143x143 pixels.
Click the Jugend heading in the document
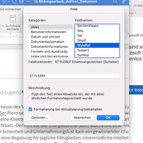pyautogui.click(x=13, y=92)
